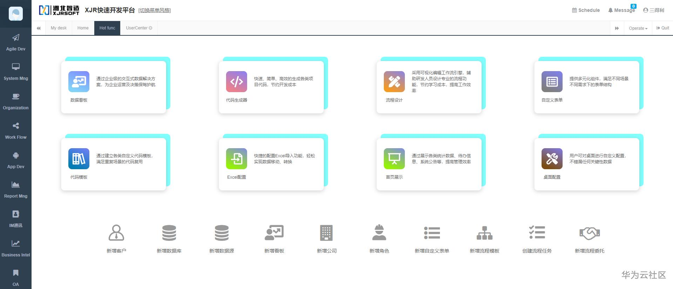Open System Mng monitor icon
Image resolution: width=673 pixels, height=289 pixels.
[x=16, y=67]
